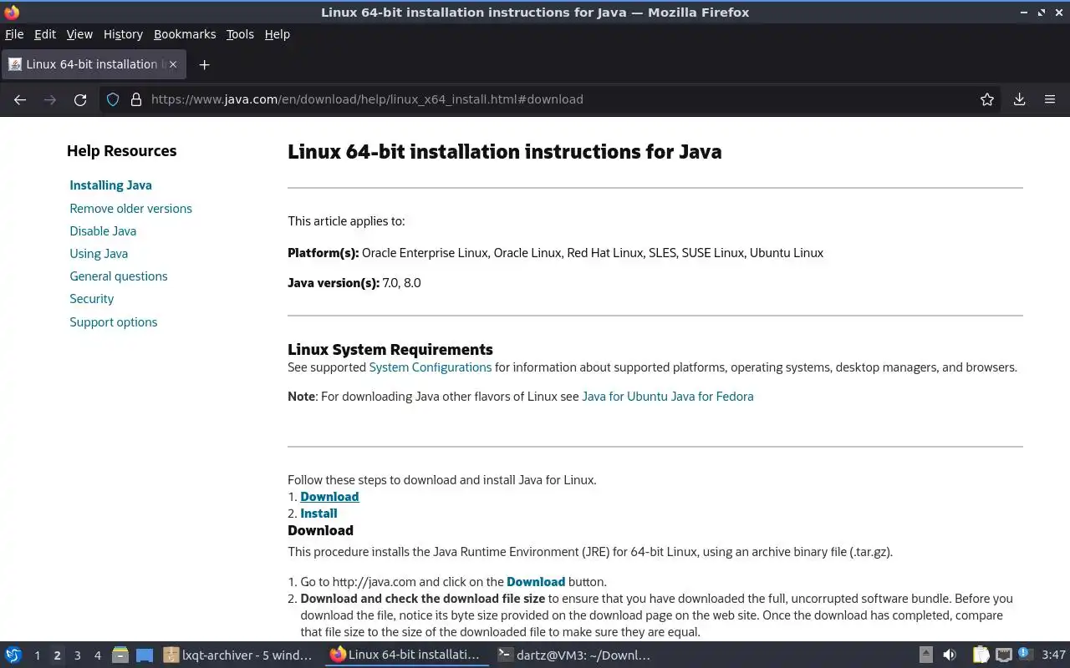Open the Firefox downloads panel
1070x668 pixels.
[x=1019, y=99]
